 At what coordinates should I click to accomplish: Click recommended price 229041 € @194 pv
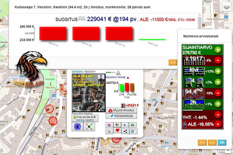(112, 19)
